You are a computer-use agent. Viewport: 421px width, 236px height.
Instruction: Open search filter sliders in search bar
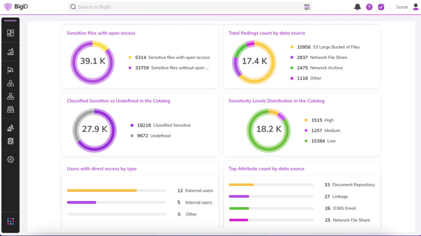pyautogui.click(x=307, y=7)
